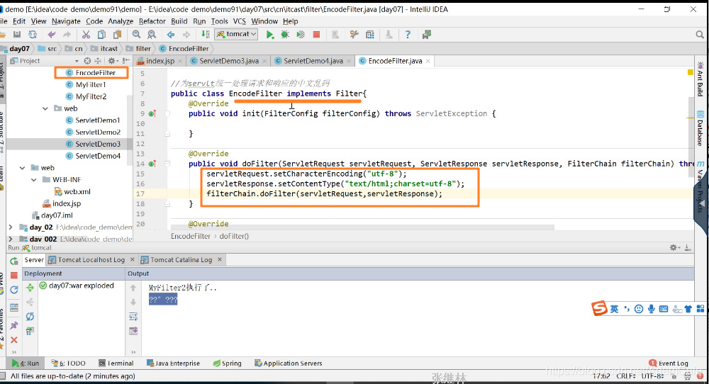This screenshot has height=384, width=709.
Task: Open Settings wrench icon in toolbar
Action: [x=354, y=34]
